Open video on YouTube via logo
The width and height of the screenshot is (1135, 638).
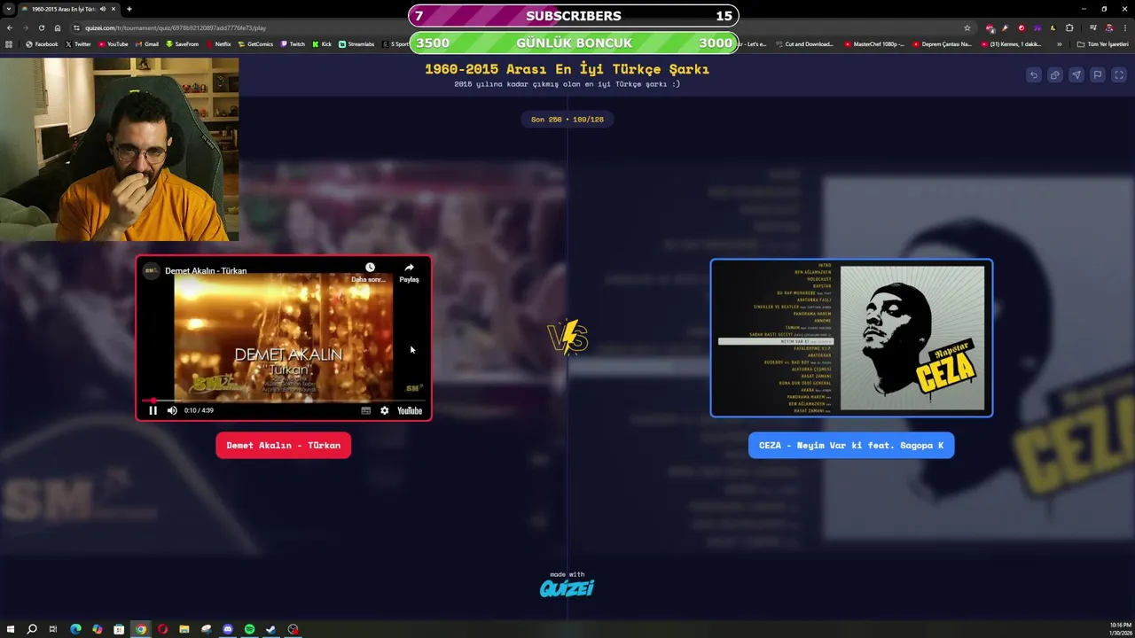click(x=410, y=410)
